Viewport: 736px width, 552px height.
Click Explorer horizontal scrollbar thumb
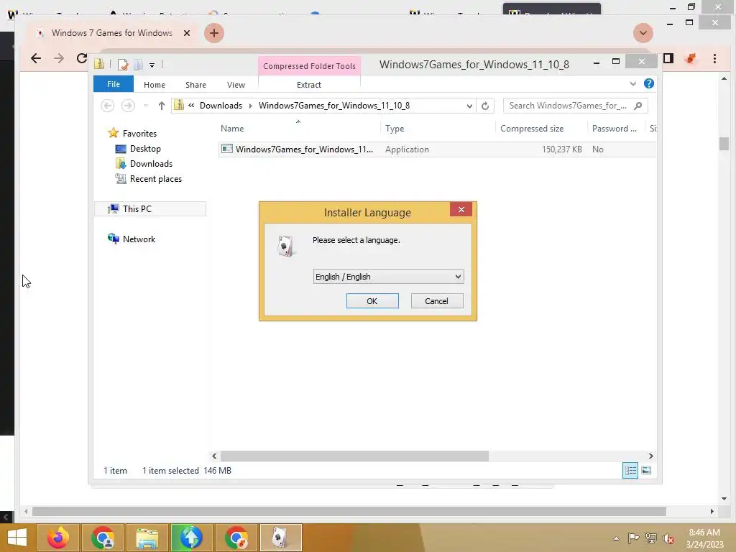[354, 456]
